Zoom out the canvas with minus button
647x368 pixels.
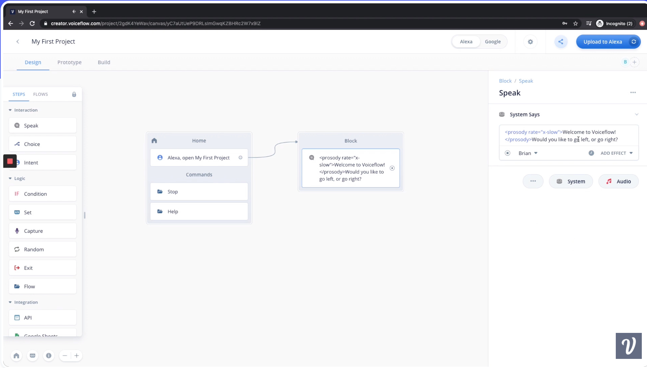coord(65,356)
